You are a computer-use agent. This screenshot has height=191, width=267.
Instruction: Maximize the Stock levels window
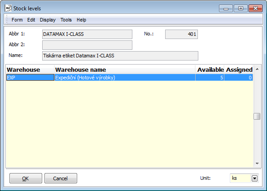tap(241, 9)
